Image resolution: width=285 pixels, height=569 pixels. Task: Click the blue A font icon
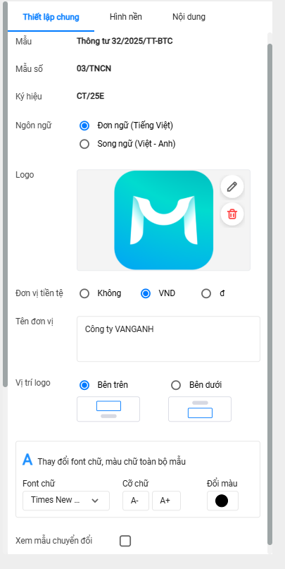click(27, 460)
